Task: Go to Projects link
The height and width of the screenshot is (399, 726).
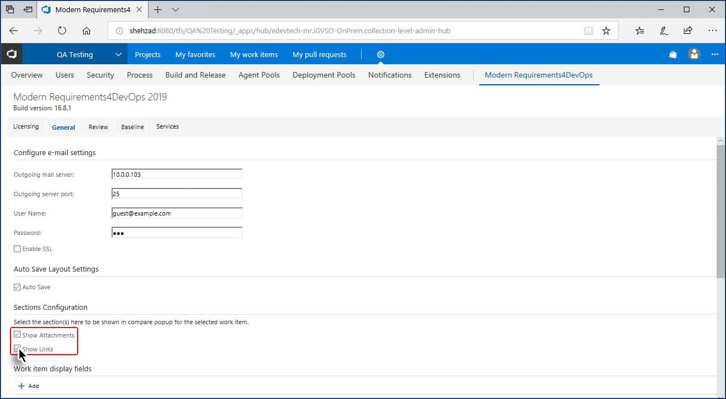Action: (148, 54)
